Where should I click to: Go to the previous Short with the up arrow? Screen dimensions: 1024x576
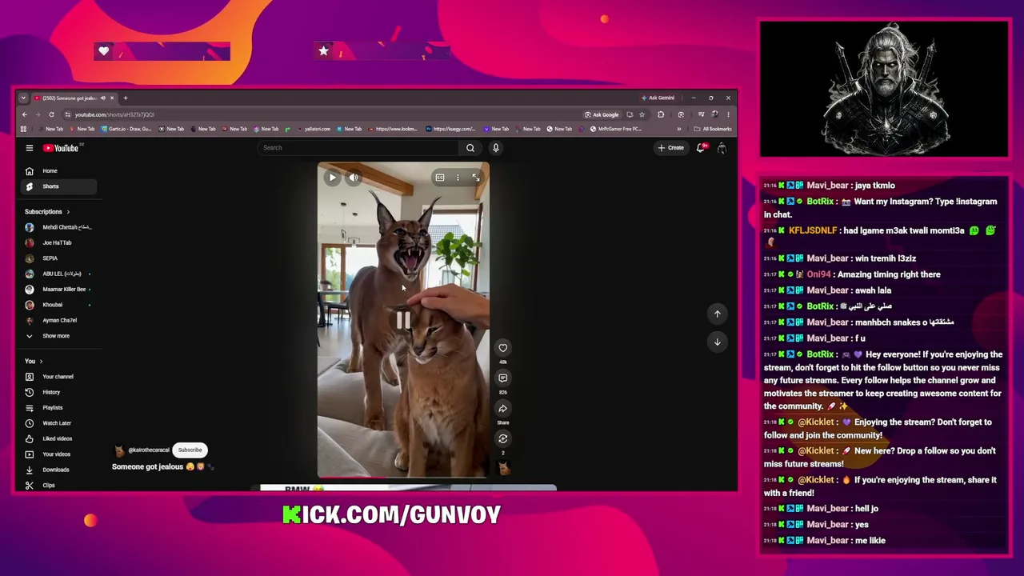coord(717,314)
